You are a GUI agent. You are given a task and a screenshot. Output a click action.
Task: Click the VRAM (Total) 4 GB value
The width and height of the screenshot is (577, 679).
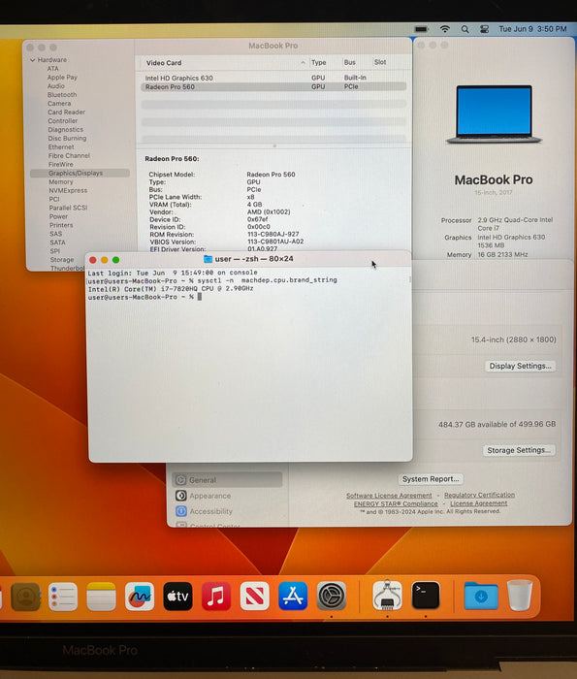(x=254, y=205)
